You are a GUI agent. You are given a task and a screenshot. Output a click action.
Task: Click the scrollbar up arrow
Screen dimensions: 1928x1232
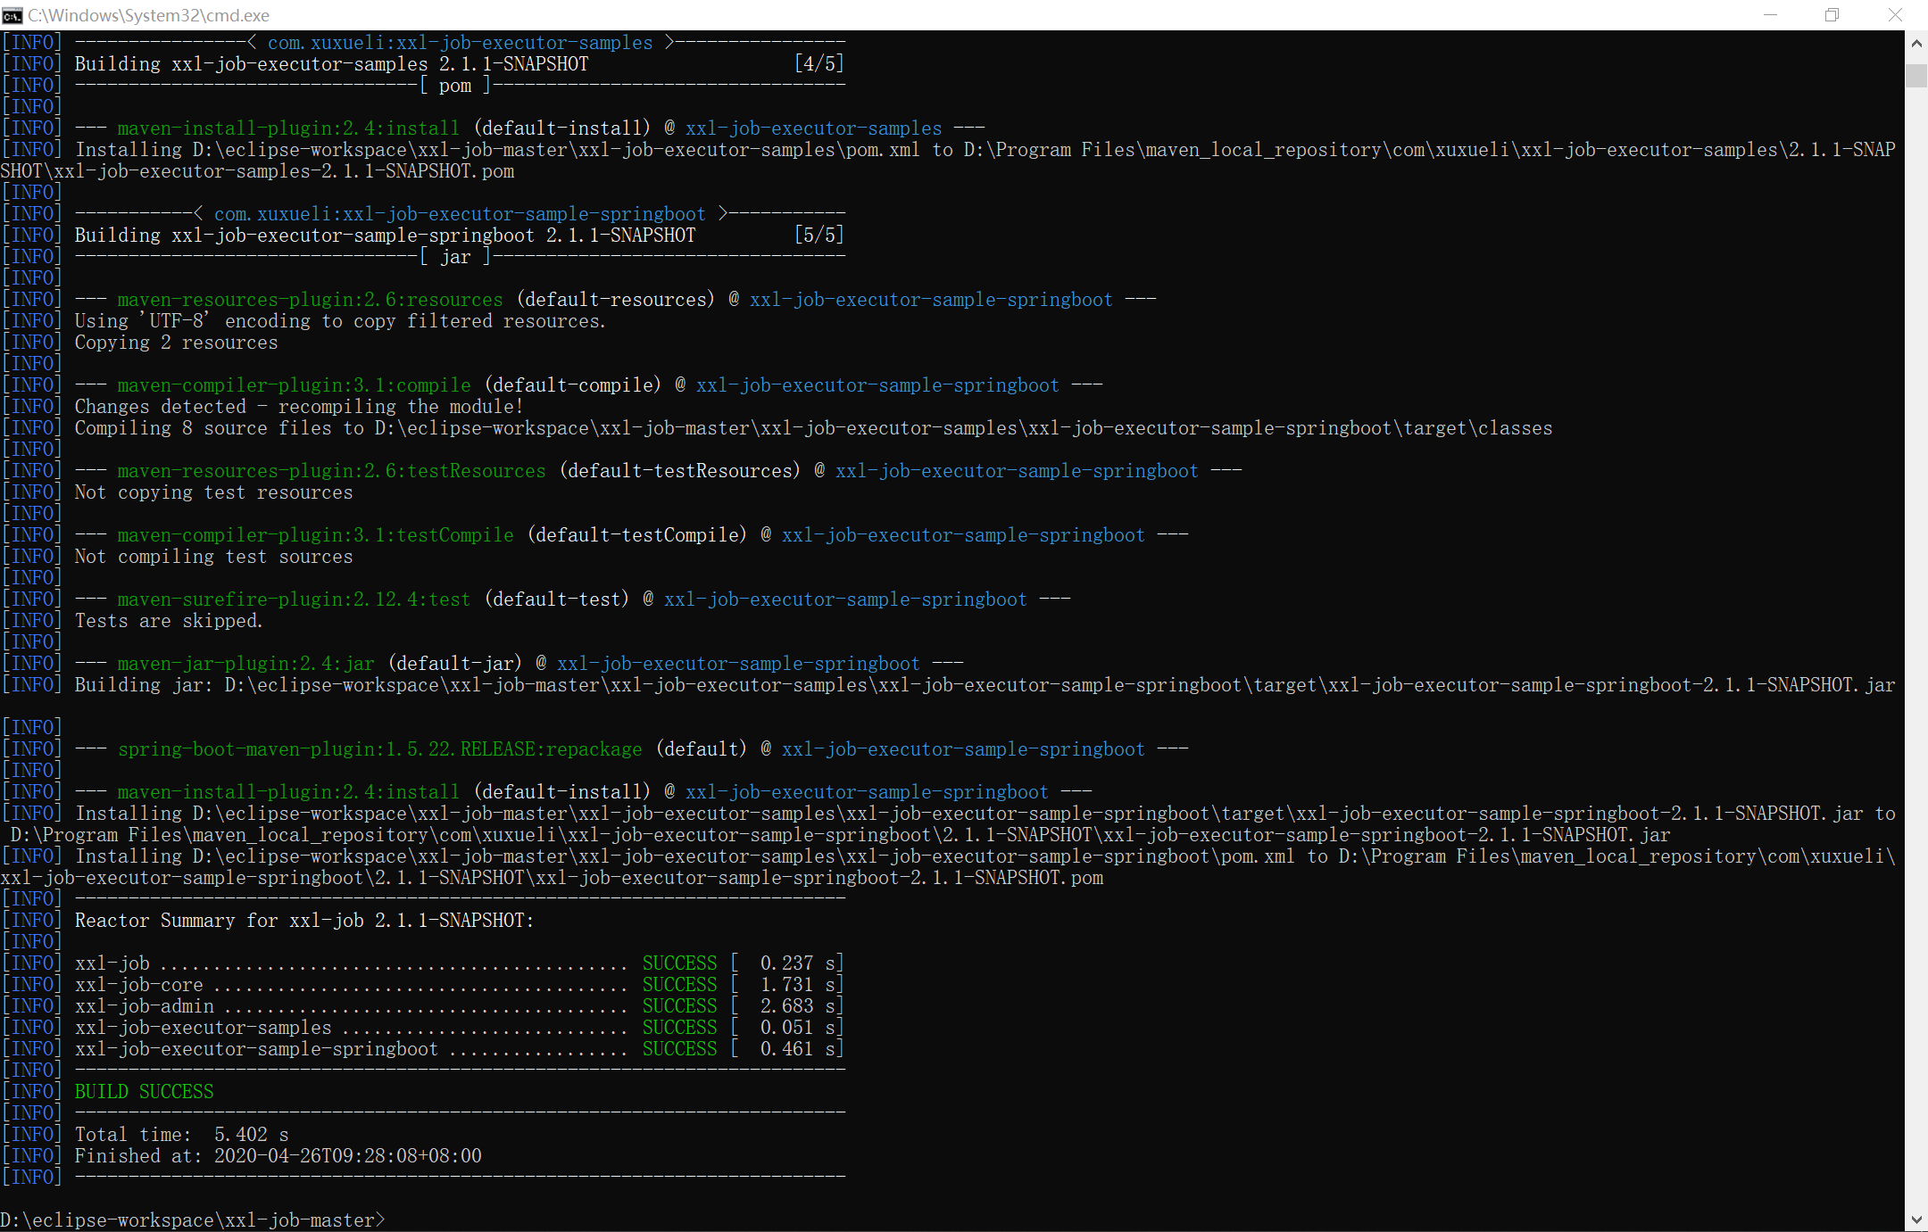pyautogui.click(x=1916, y=43)
